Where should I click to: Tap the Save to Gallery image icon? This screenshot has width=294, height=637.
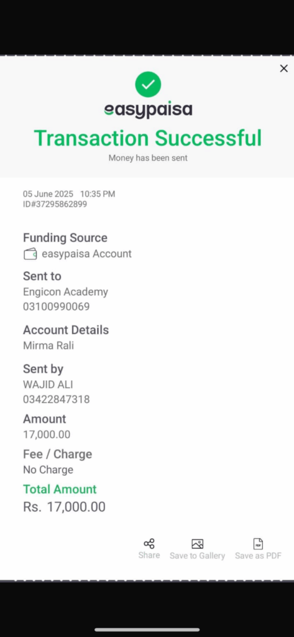pyautogui.click(x=198, y=544)
